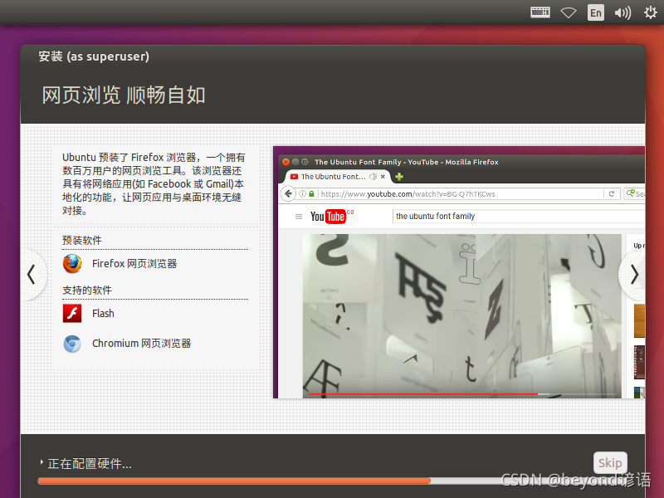Screen dimensions: 664x498
Task: Click the installation progress bar
Action: (332, 481)
